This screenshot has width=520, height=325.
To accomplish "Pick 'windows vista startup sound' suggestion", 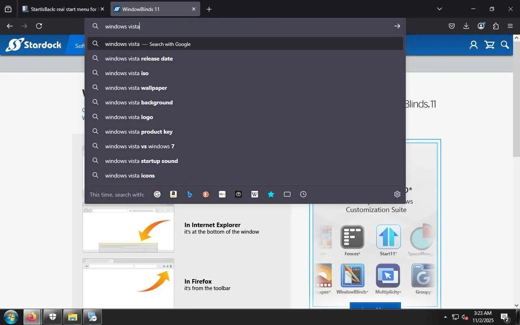I will click(245, 161).
